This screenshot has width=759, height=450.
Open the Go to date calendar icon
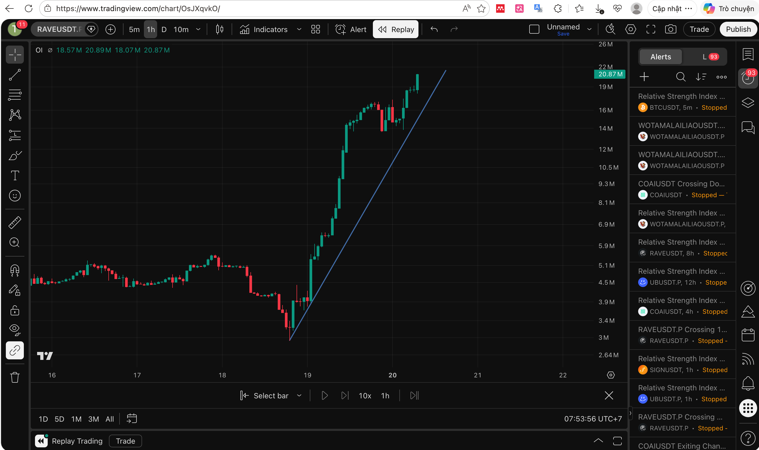(132, 419)
